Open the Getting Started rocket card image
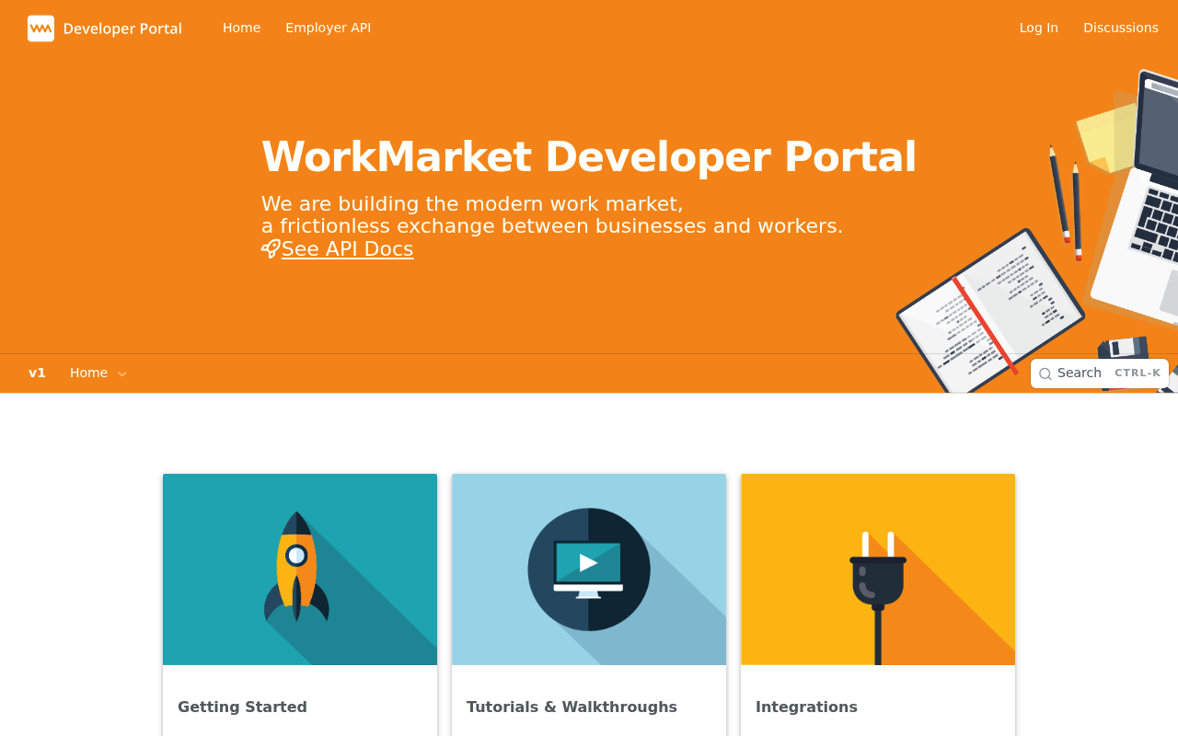 tap(300, 569)
